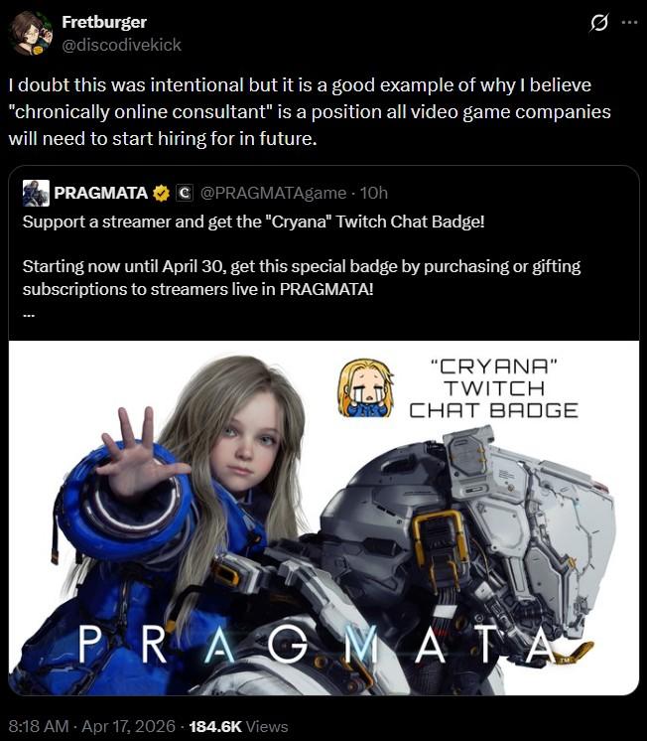Click the gold verified checkmark badge
Screen dimensions: 647x741
coord(162,193)
